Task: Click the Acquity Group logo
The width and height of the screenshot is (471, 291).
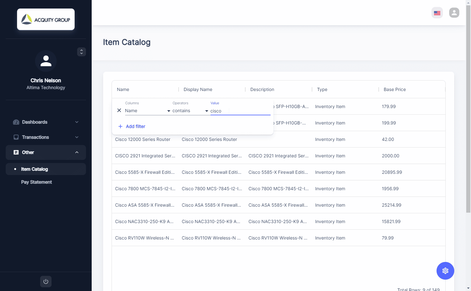Action: coord(46,20)
